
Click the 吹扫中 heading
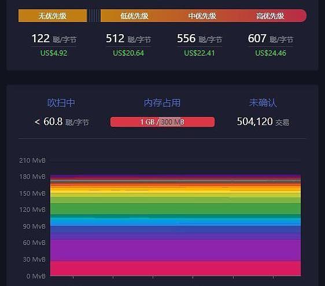pyautogui.click(x=61, y=102)
